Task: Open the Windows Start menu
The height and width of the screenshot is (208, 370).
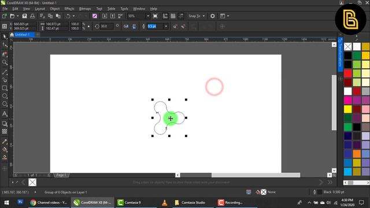Action: 6,203
